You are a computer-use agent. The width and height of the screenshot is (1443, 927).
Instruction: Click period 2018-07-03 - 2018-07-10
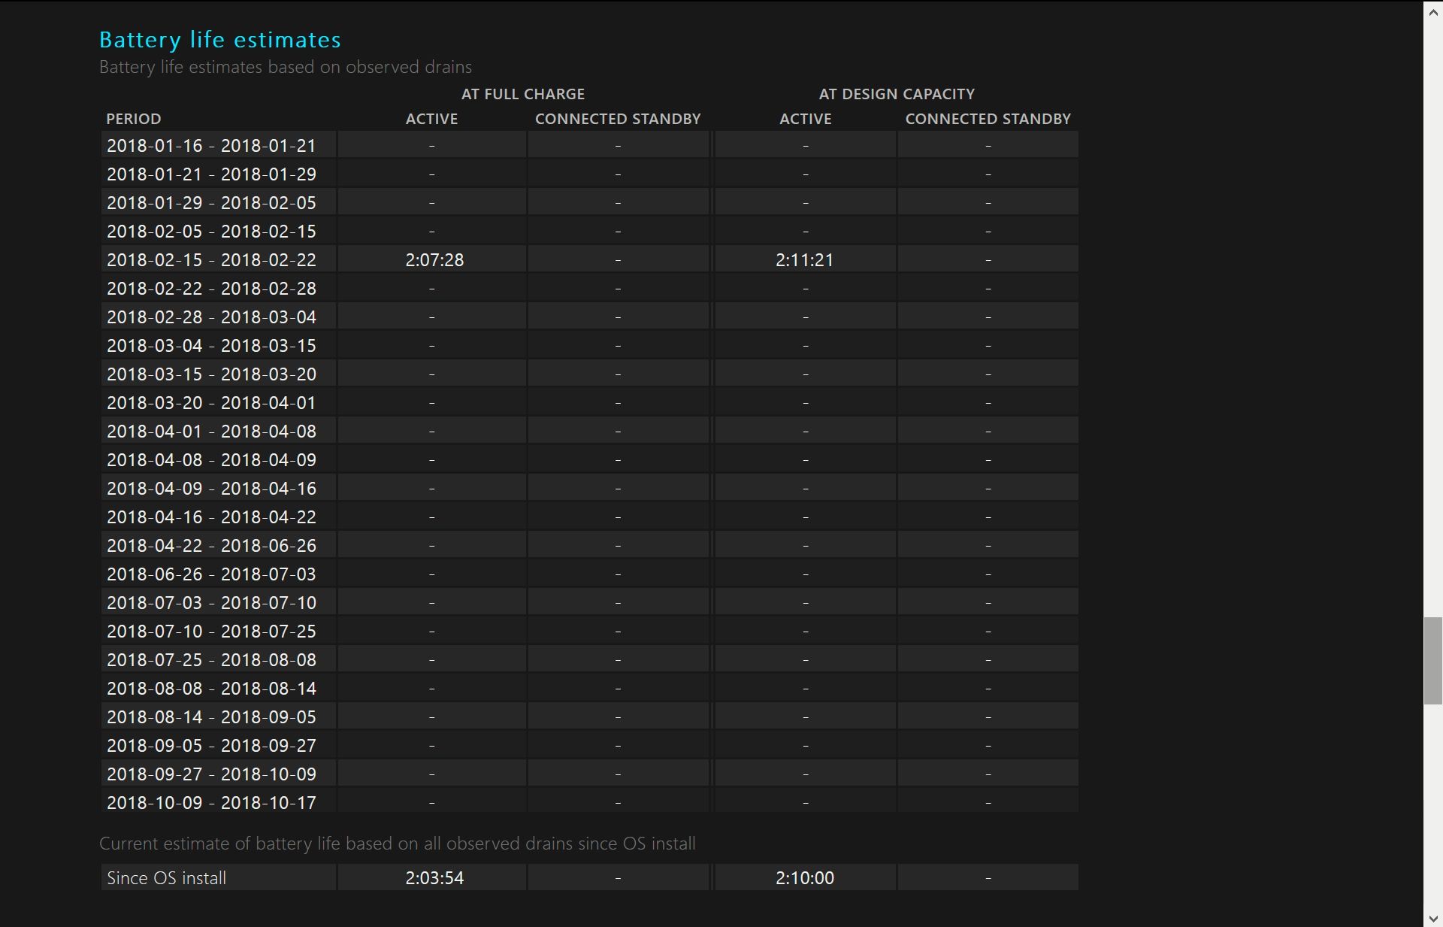click(x=211, y=603)
